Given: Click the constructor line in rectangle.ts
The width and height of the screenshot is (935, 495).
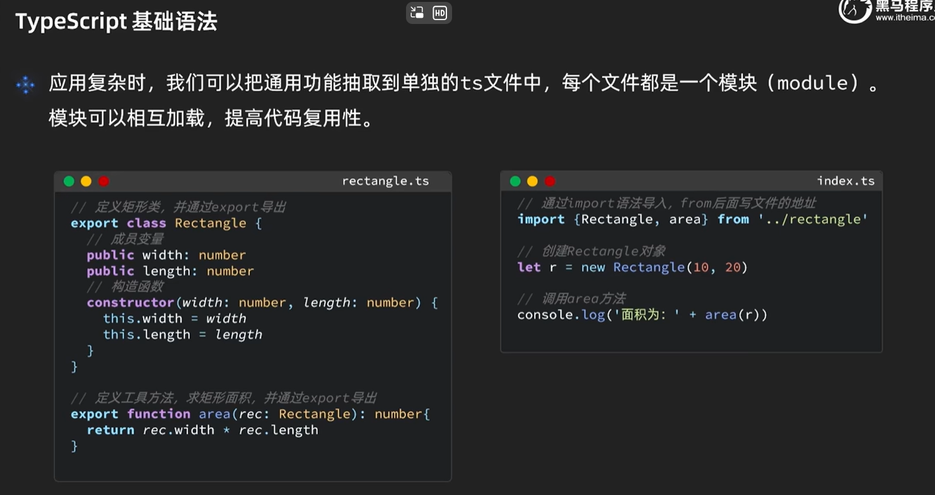Looking at the screenshot, I should pyautogui.click(x=262, y=303).
